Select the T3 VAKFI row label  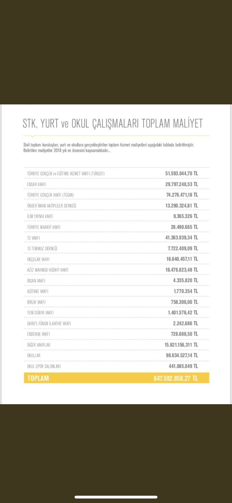click(x=33, y=238)
